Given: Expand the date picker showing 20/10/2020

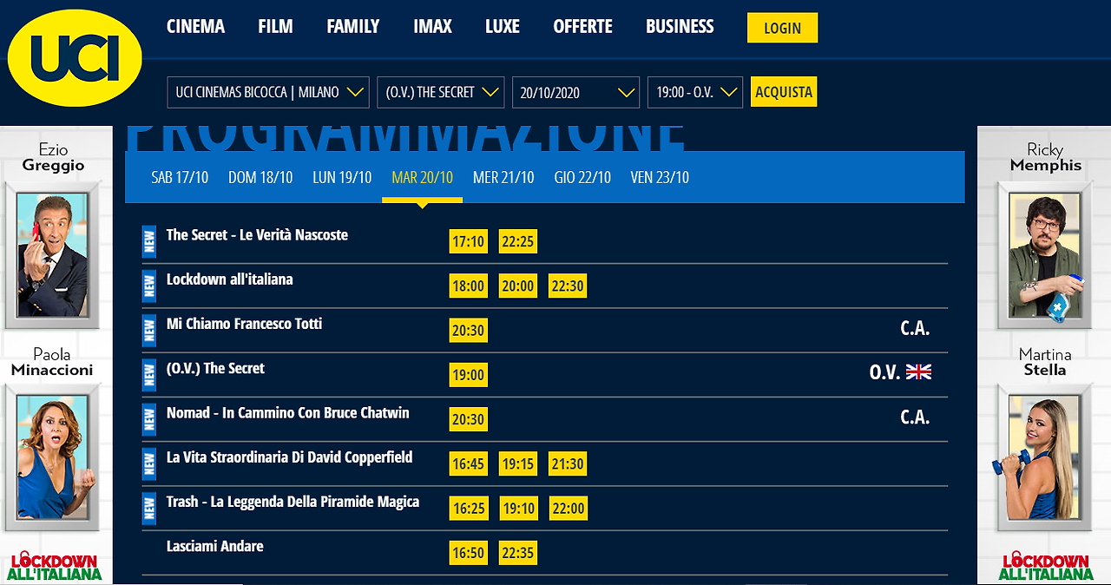Looking at the screenshot, I should pos(575,91).
